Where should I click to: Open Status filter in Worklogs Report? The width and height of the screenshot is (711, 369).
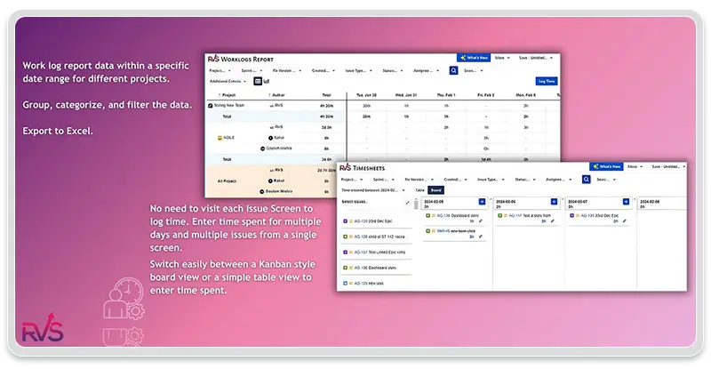click(x=393, y=71)
